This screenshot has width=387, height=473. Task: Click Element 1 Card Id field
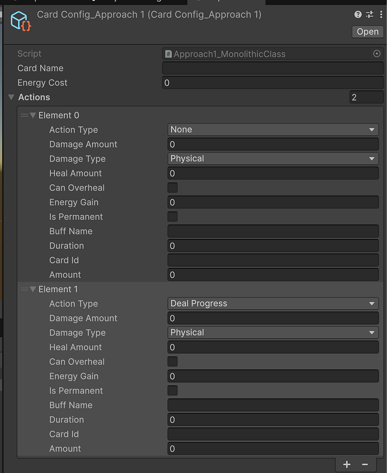pos(273,434)
